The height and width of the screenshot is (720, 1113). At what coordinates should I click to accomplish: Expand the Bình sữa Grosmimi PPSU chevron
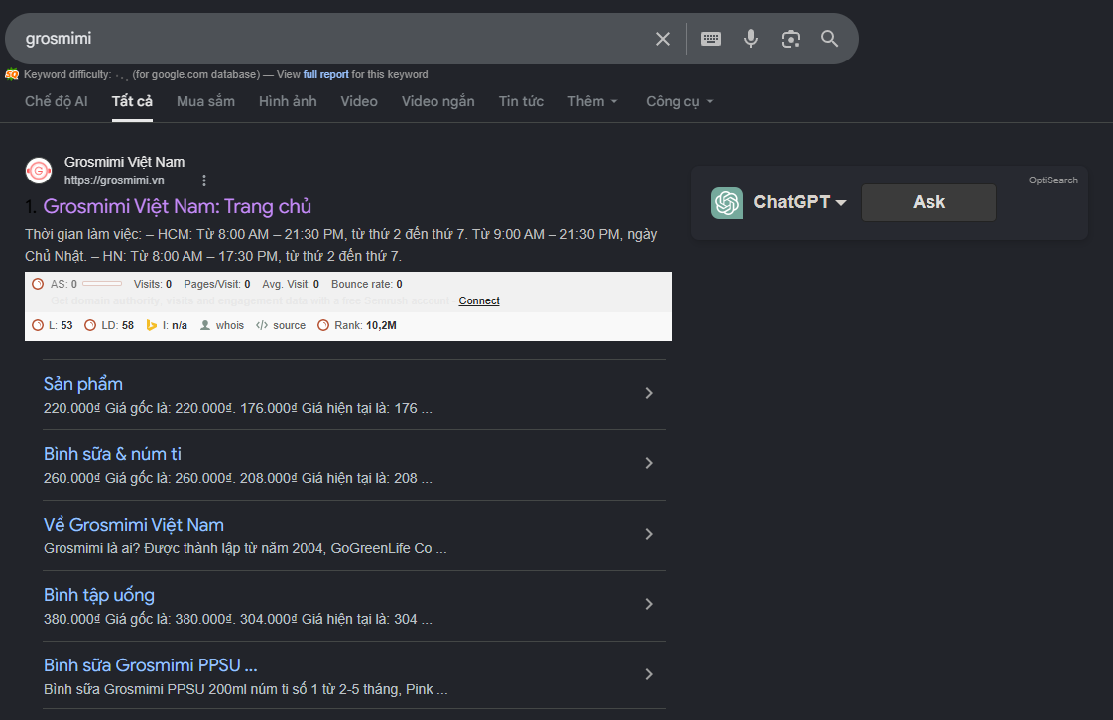[x=649, y=674]
